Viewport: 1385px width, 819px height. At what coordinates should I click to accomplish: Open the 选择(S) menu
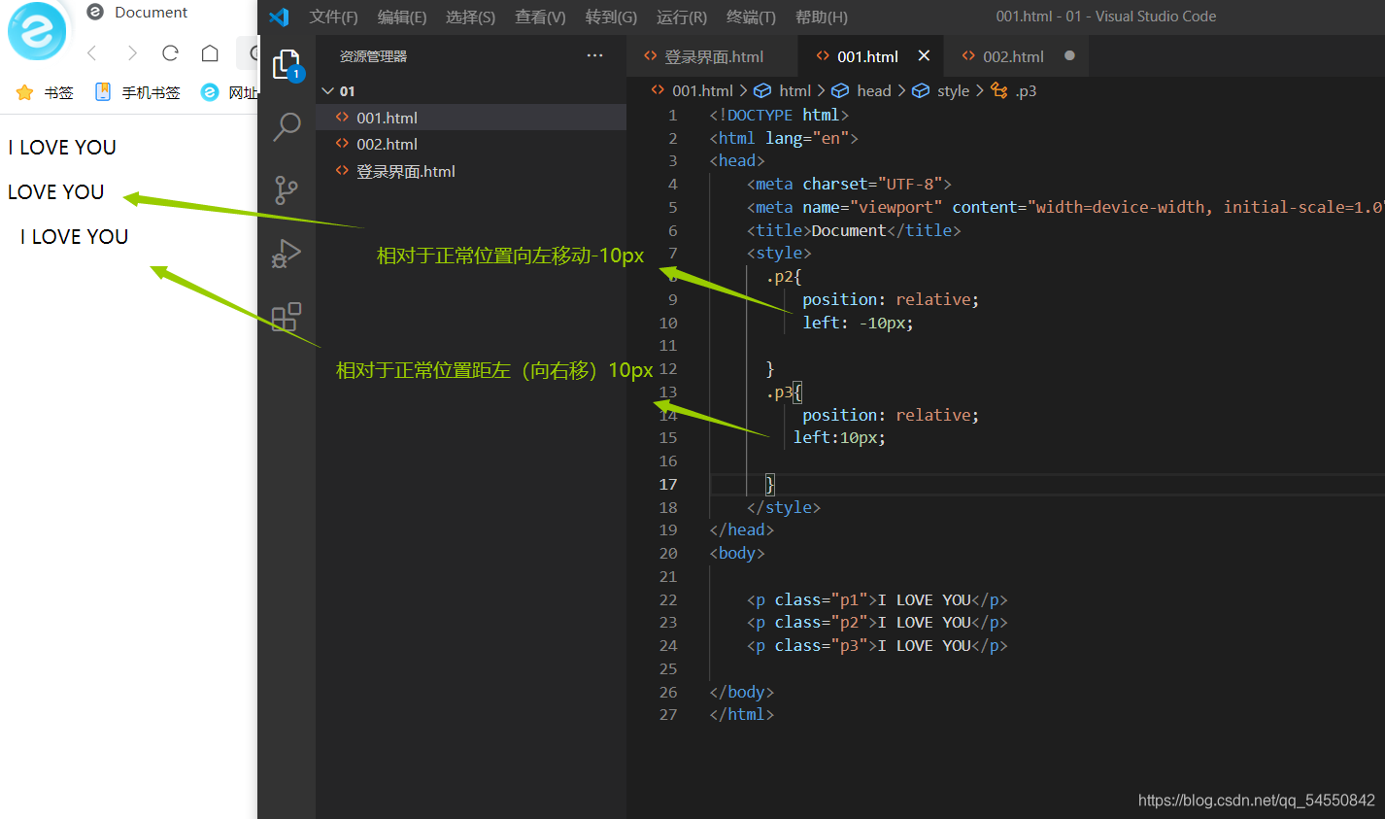click(470, 17)
